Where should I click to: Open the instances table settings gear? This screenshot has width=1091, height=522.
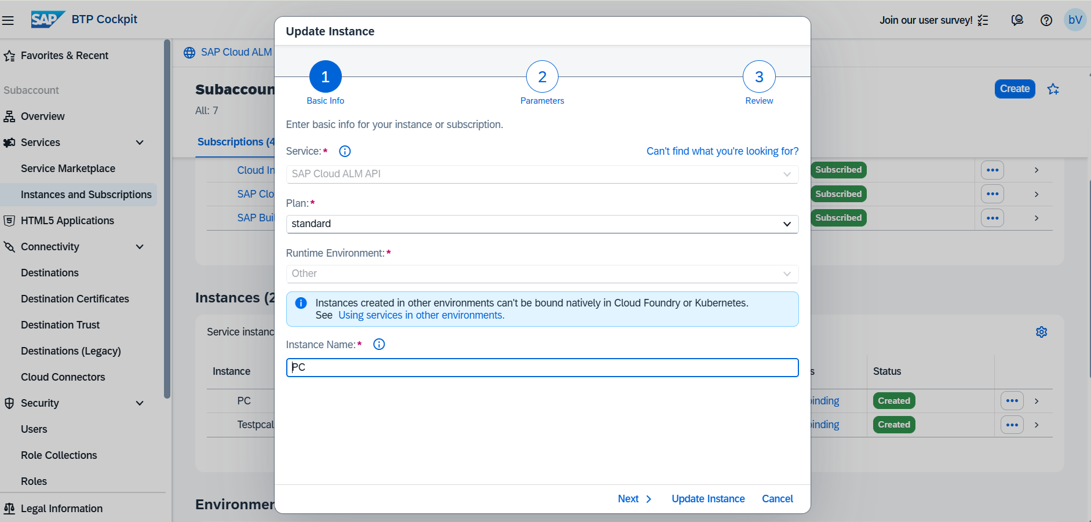(1041, 332)
